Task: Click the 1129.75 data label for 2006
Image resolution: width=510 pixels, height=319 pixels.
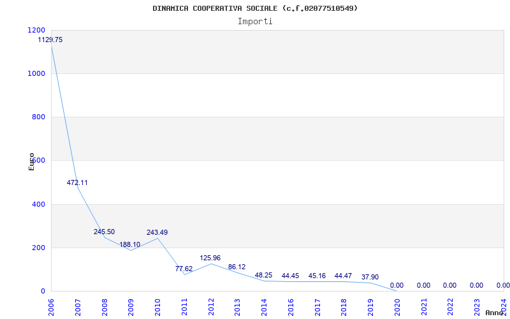Action: tap(50, 40)
